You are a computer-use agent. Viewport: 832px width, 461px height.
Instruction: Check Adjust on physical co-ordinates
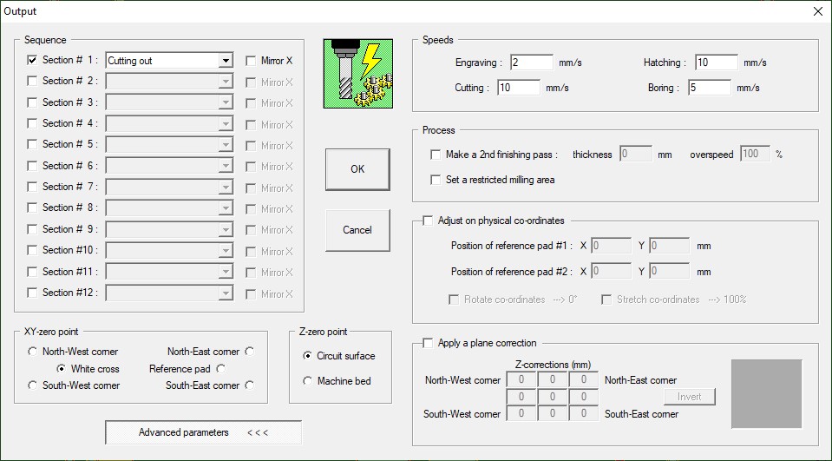tap(428, 221)
